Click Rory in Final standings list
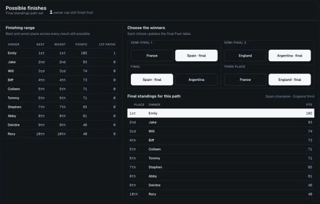Viewport: 320px width, 204px height. [x=221, y=194]
